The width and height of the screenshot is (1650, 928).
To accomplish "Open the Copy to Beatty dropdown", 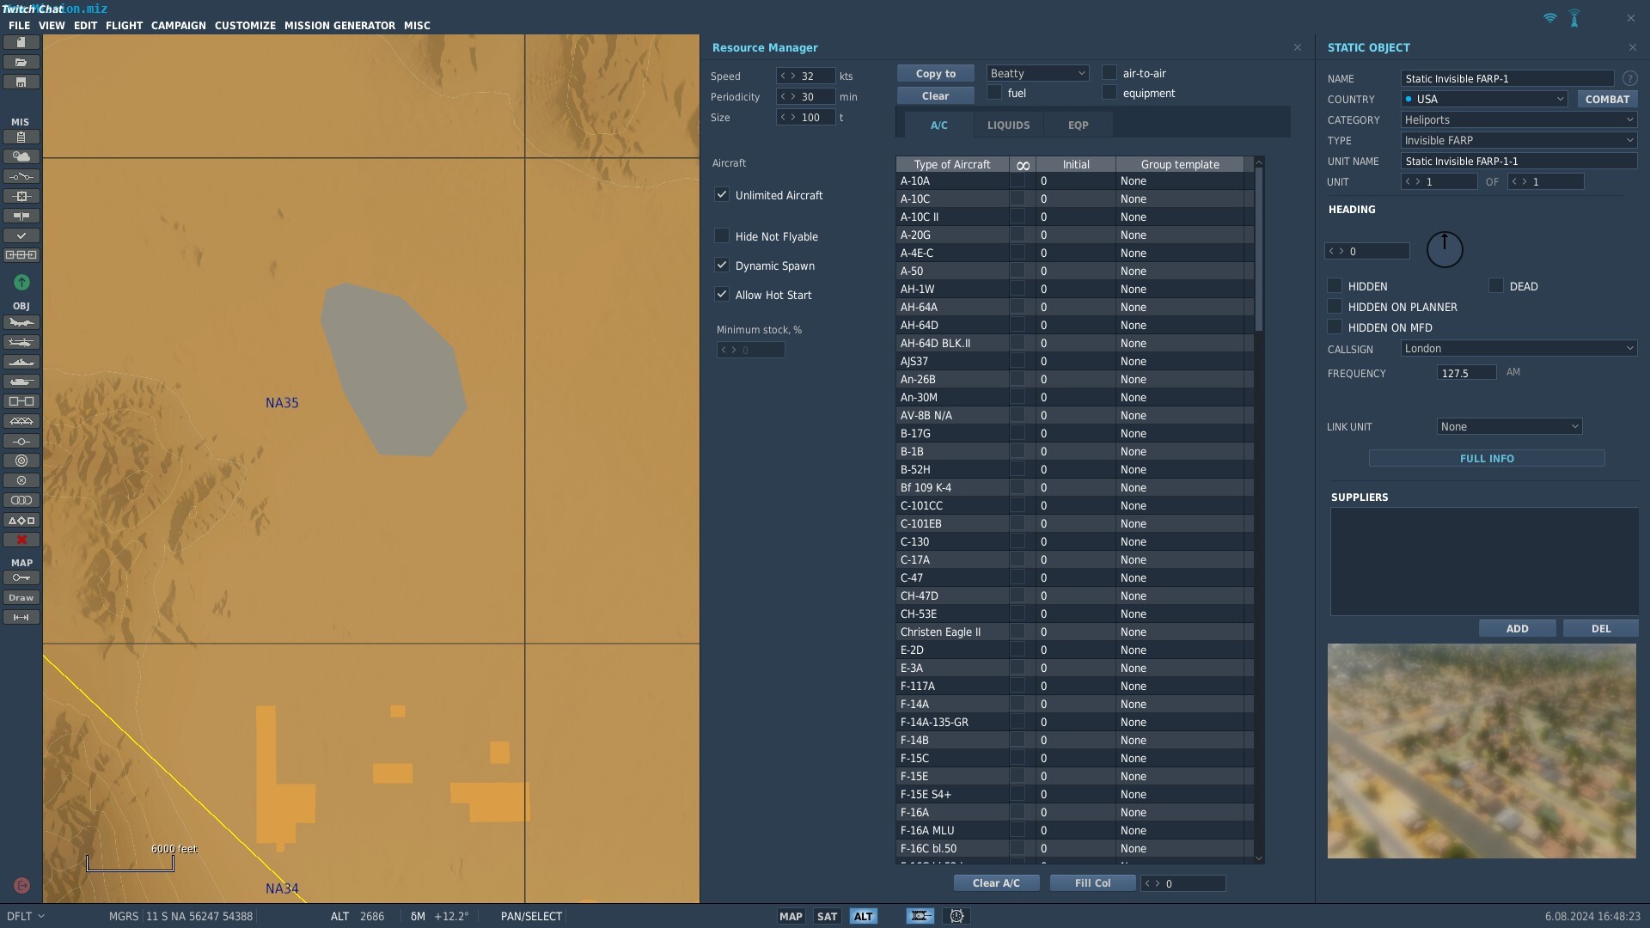I will (1038, 74).
